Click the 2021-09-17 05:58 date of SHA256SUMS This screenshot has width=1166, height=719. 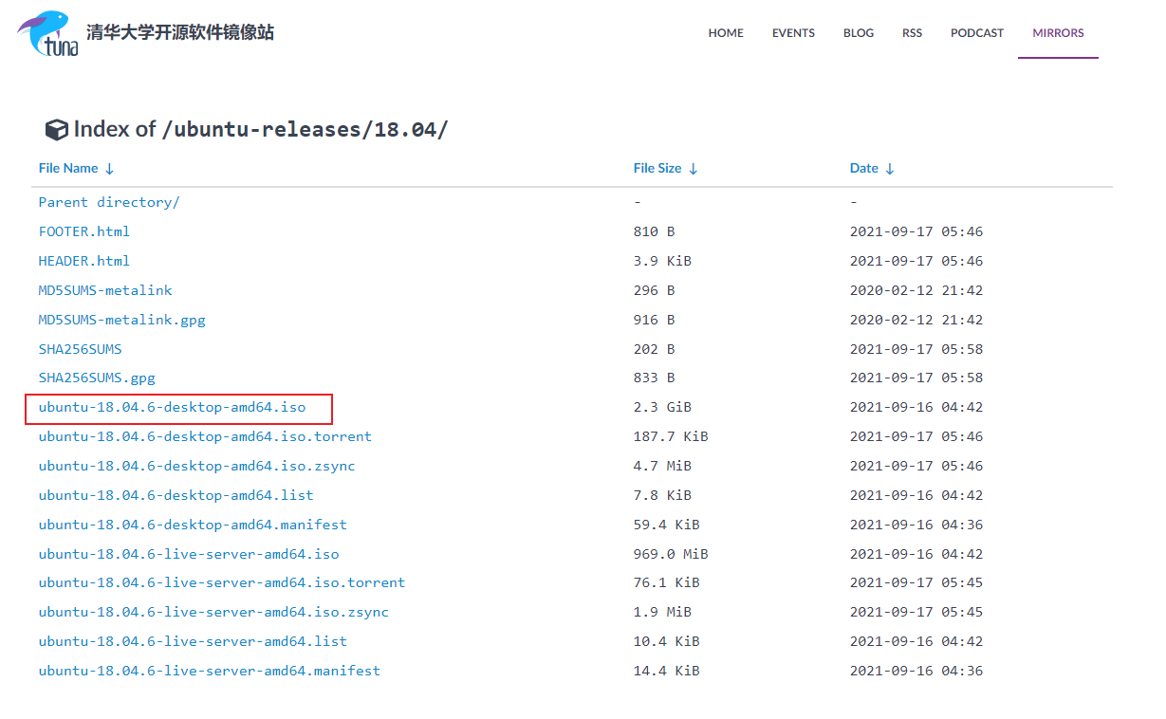(x=916, y=349)
